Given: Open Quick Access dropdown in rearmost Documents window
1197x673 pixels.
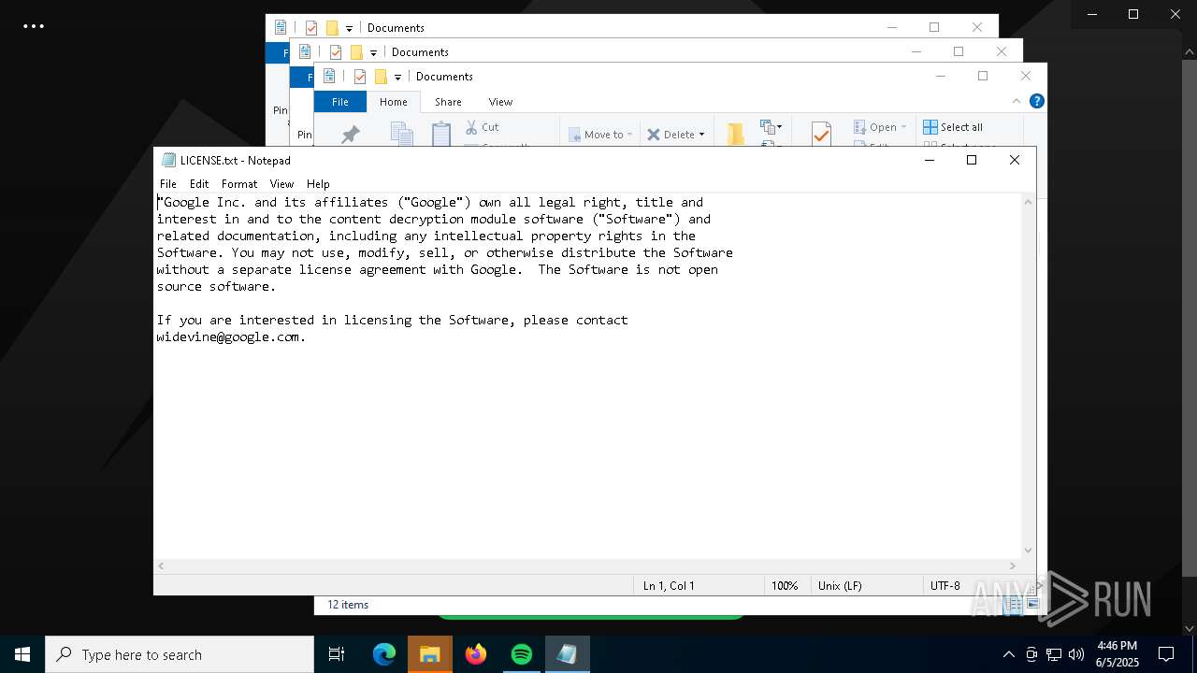Looking at the screenshot, I should tap(349, 29).
